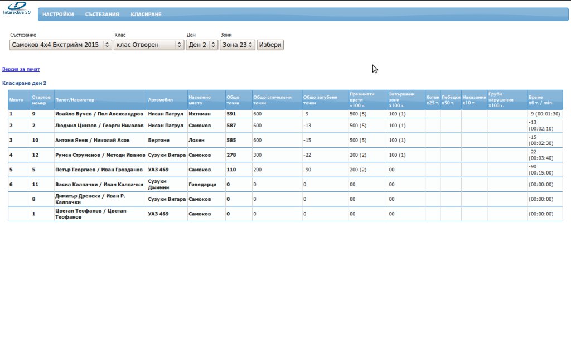Expand the Ден dropdown showing Ден 2
Viewport: 571px width, 357px height.
coord(202,45)
